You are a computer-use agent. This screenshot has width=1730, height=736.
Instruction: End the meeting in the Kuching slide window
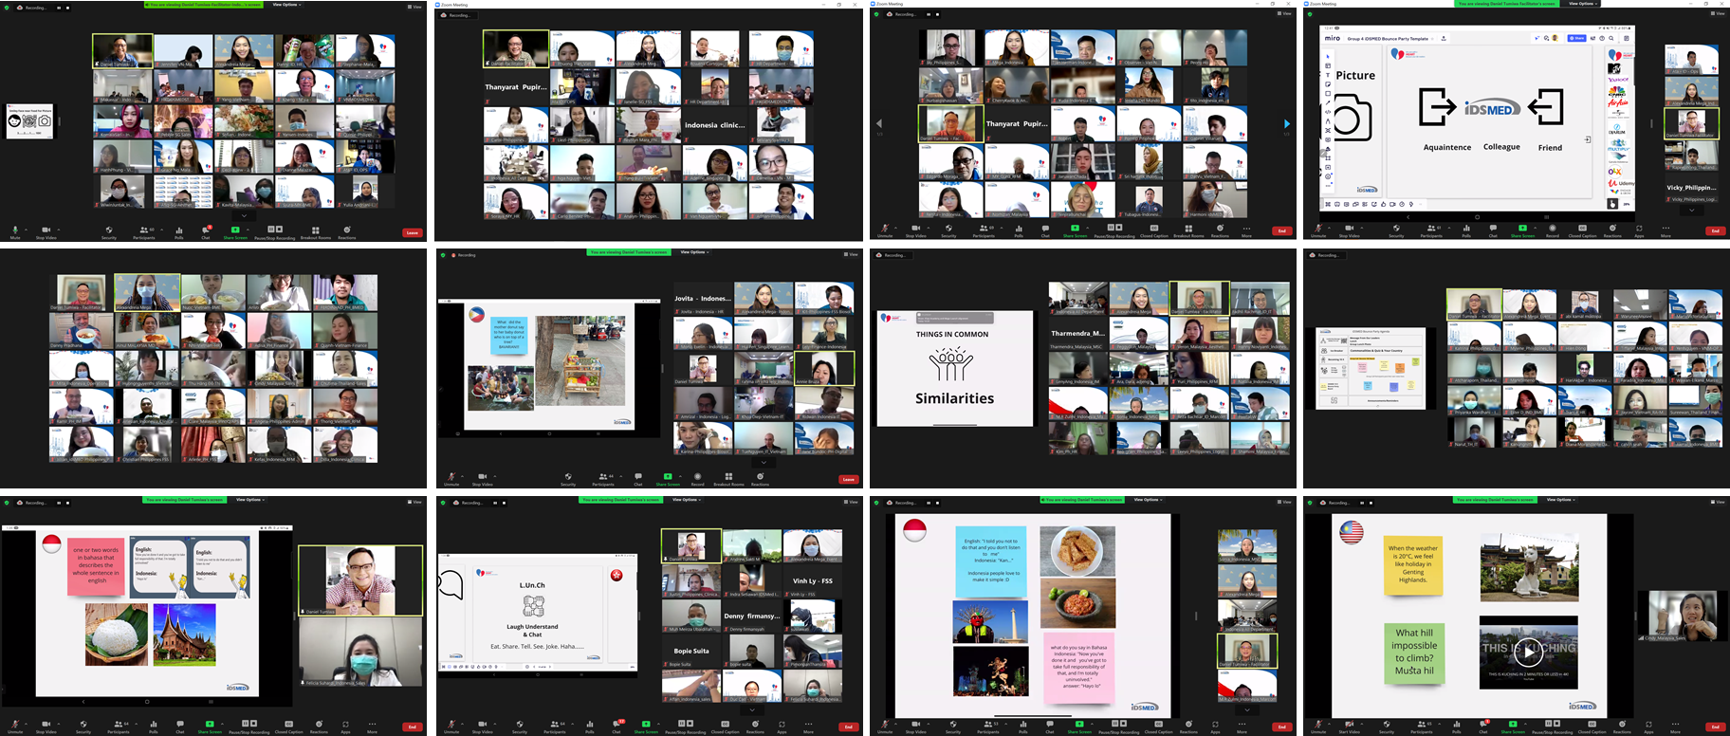[x=1715, y=727]
